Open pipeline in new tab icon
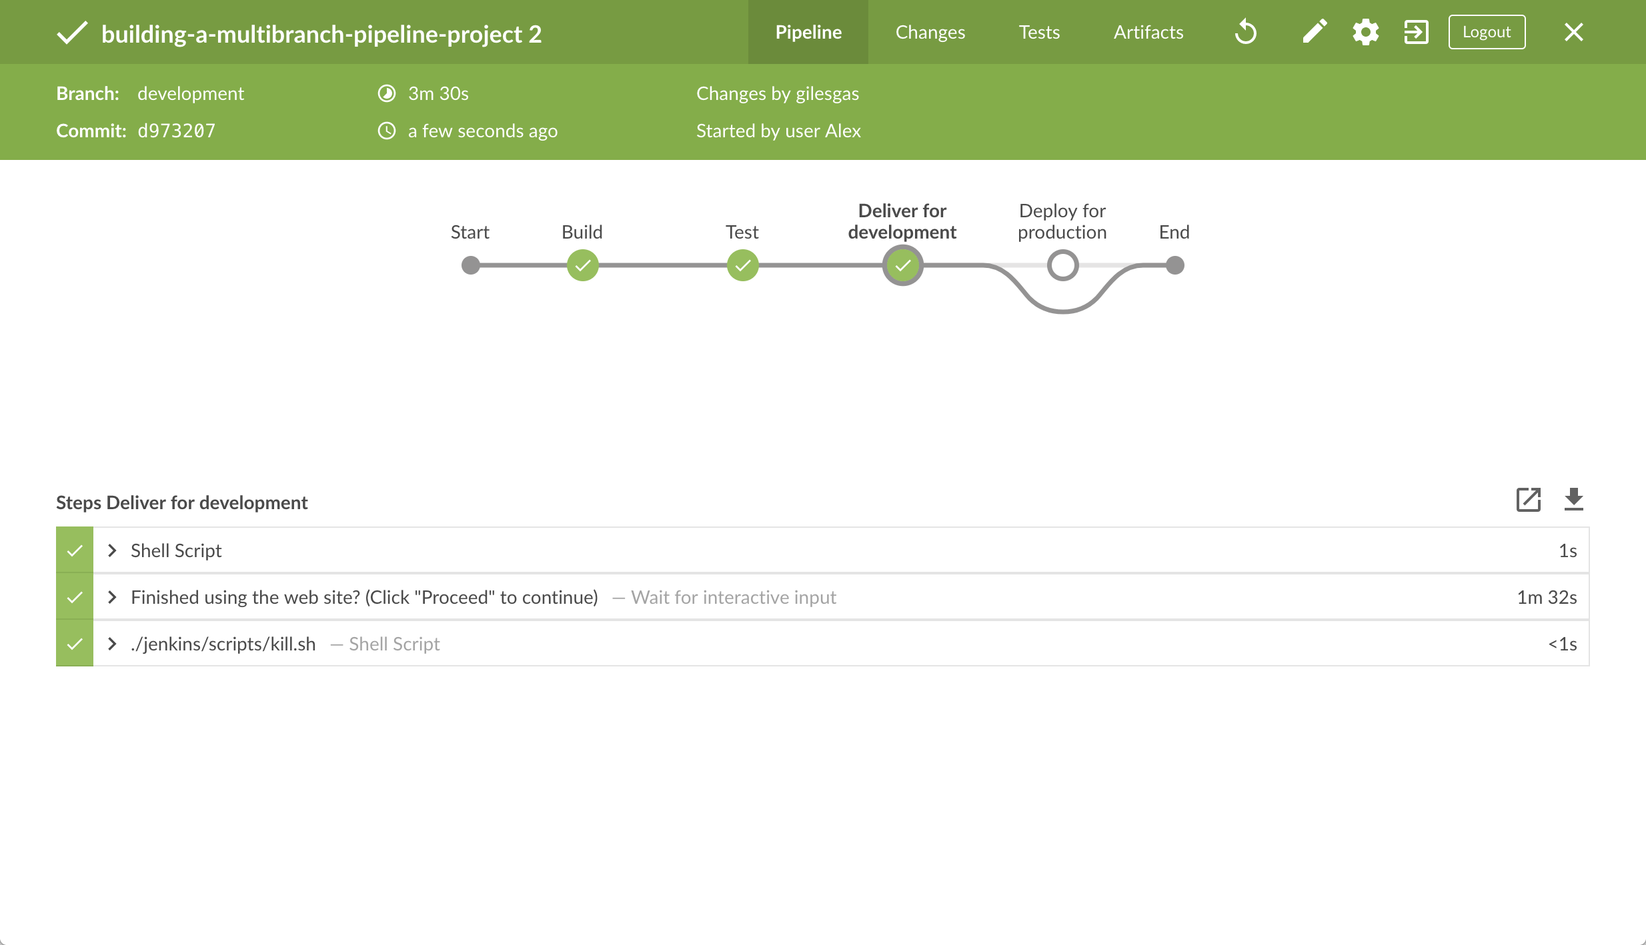 (x=1529, y=499)
